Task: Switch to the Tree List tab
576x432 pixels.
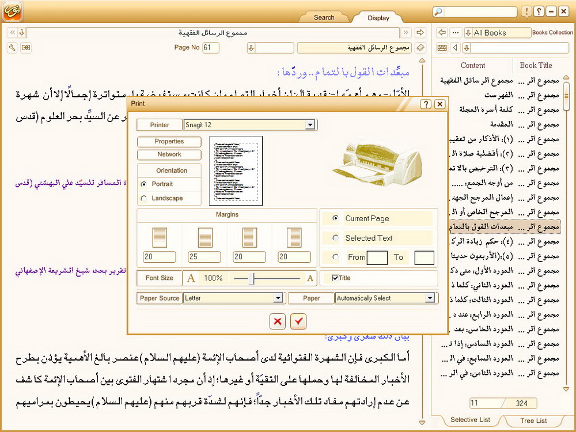Action: (533, 420)
